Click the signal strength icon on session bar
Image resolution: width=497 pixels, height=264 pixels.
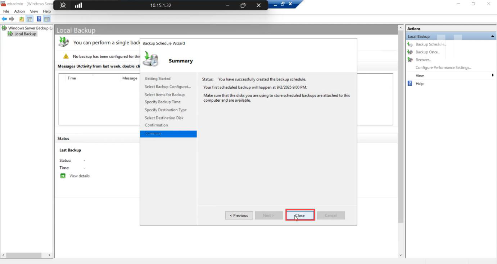pyautogui.click(x=78, y=5)
